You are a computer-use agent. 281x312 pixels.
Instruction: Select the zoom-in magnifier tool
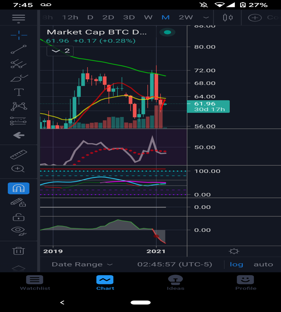coord(18,169)
